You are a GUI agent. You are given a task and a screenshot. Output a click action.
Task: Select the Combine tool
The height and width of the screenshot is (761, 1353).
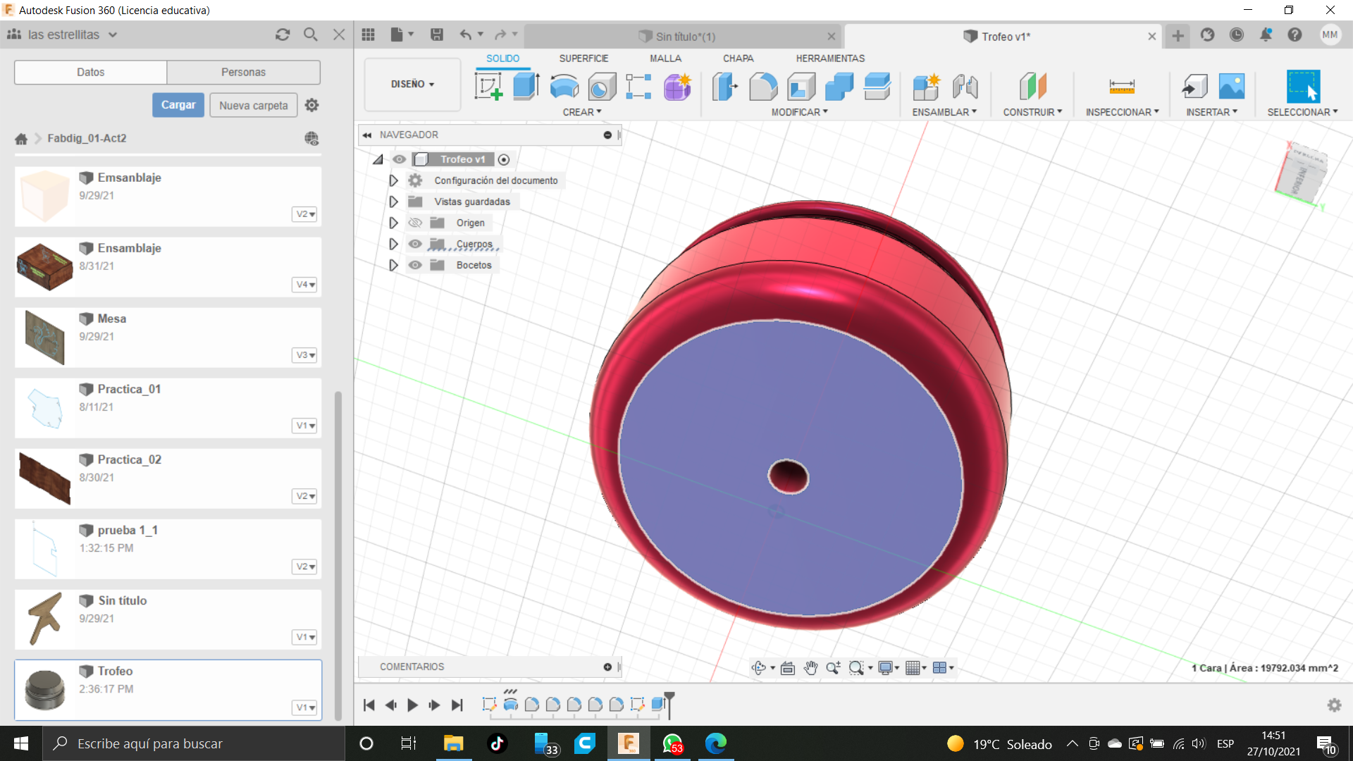pos(839,87)
